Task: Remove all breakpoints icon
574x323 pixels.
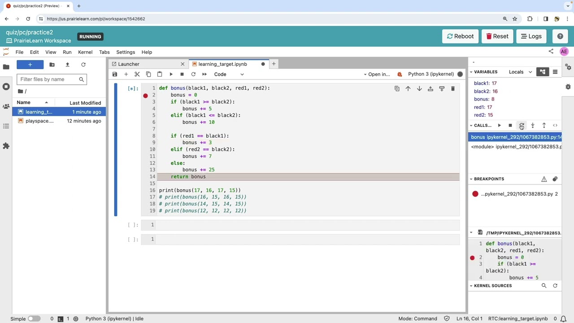Action: (x=555, y=179)
